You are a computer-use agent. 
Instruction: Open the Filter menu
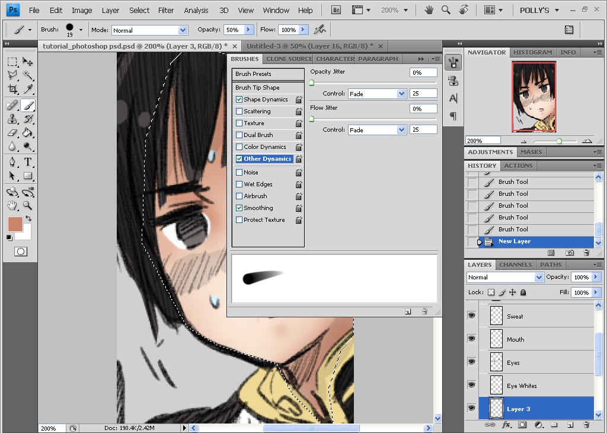click(166, 11)
